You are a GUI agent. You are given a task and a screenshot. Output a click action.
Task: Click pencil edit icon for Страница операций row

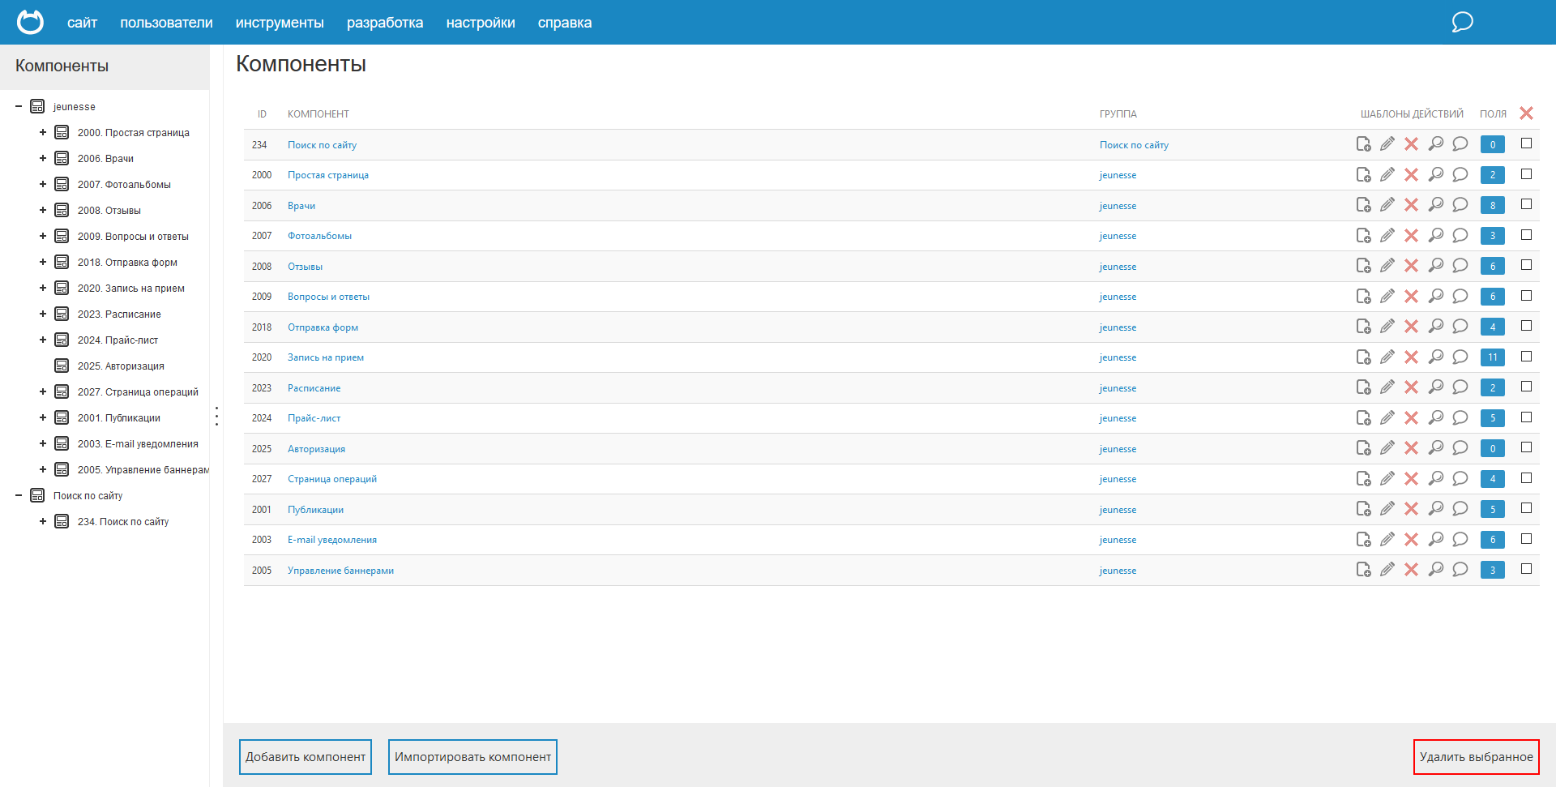[x=1387, y=478]
